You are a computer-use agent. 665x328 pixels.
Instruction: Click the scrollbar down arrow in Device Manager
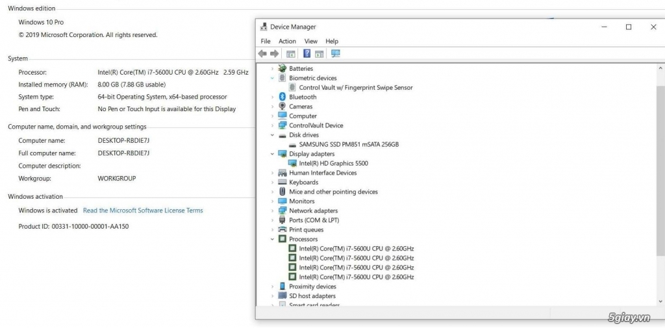click(x=660, y=301)
